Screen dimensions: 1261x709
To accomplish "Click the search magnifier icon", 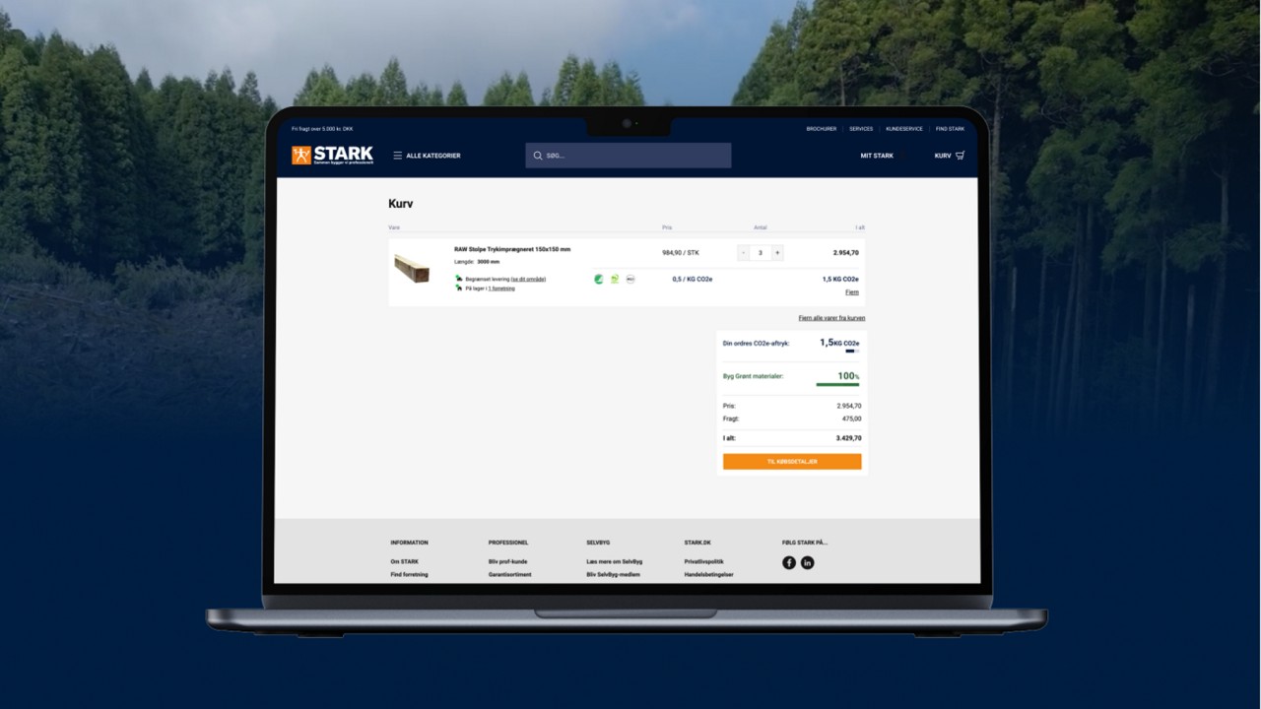I will [x=538, y=156].
